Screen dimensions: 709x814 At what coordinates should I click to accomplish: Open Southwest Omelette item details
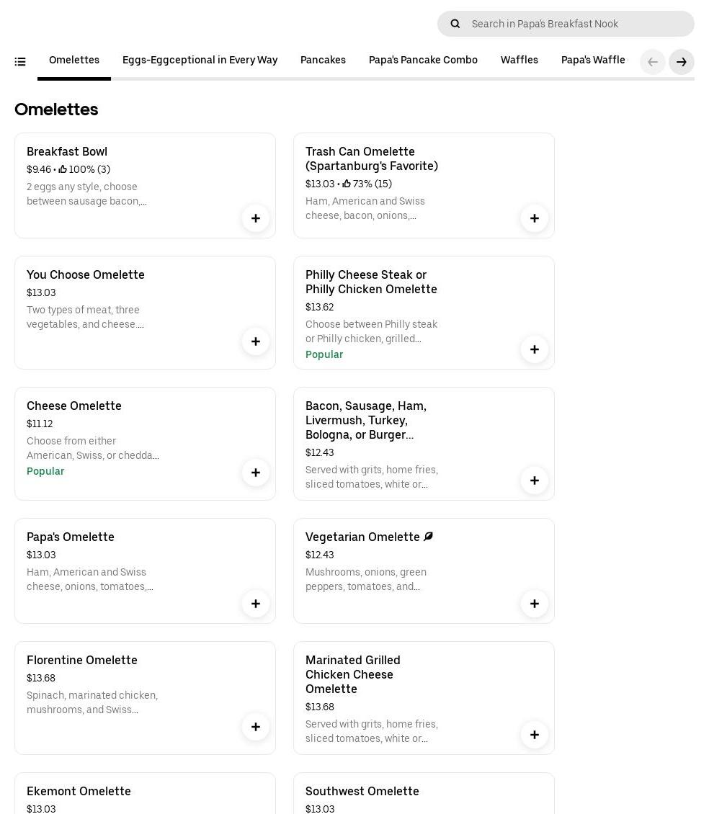pos(362,792)
